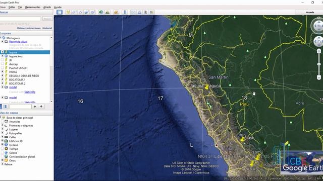Uncheck the laguna.kmz checkbox
This screenshot has width=323, height=181.
pos(3,56)
